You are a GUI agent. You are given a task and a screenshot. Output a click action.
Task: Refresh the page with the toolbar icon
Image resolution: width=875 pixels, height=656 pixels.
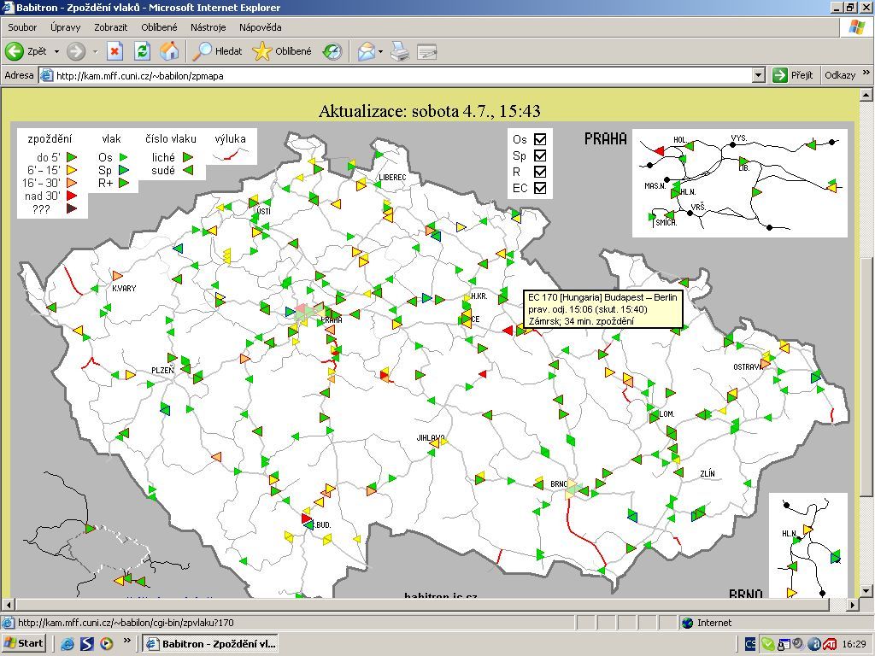point(143,51)
